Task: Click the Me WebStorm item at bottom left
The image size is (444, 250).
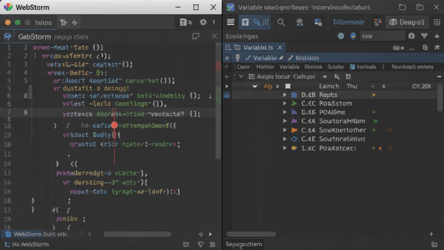Action: 26,244
